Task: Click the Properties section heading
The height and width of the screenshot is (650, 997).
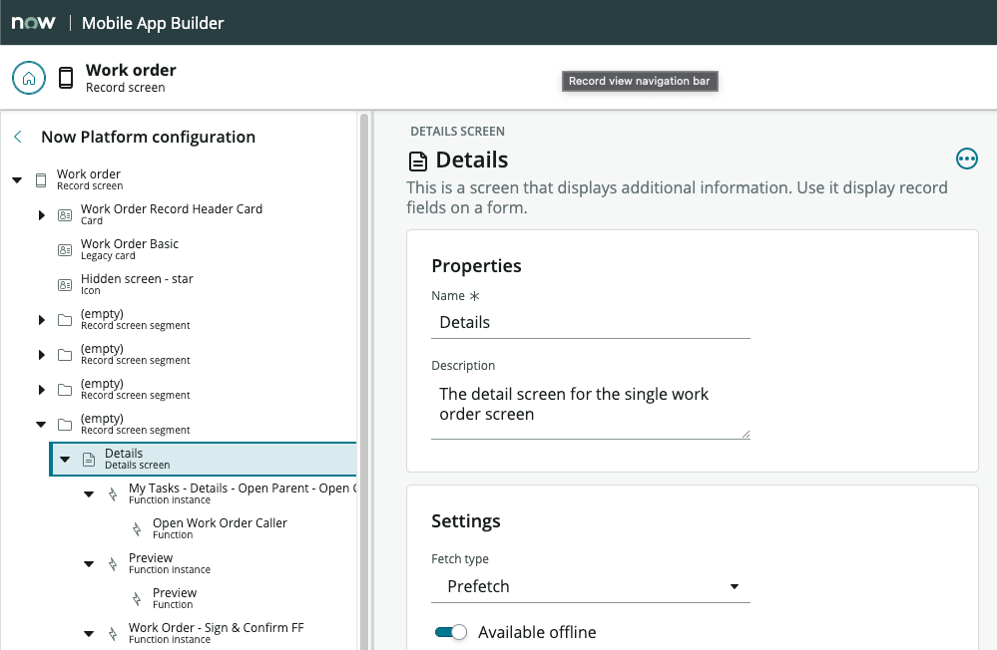Action: tap(476, 265)
